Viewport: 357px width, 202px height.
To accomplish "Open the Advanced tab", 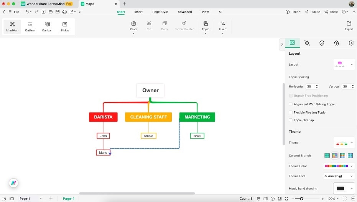I will pos(185,12).
